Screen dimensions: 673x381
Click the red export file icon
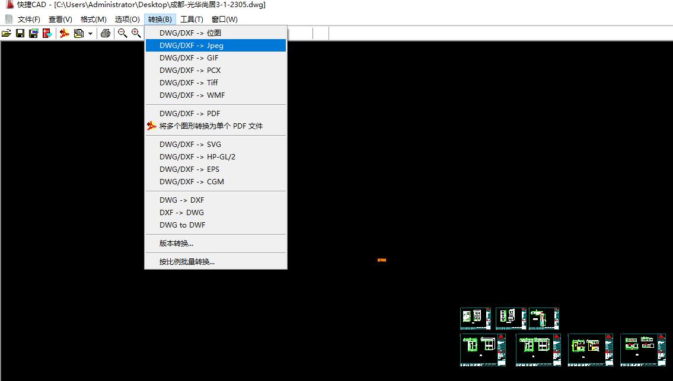47,33
